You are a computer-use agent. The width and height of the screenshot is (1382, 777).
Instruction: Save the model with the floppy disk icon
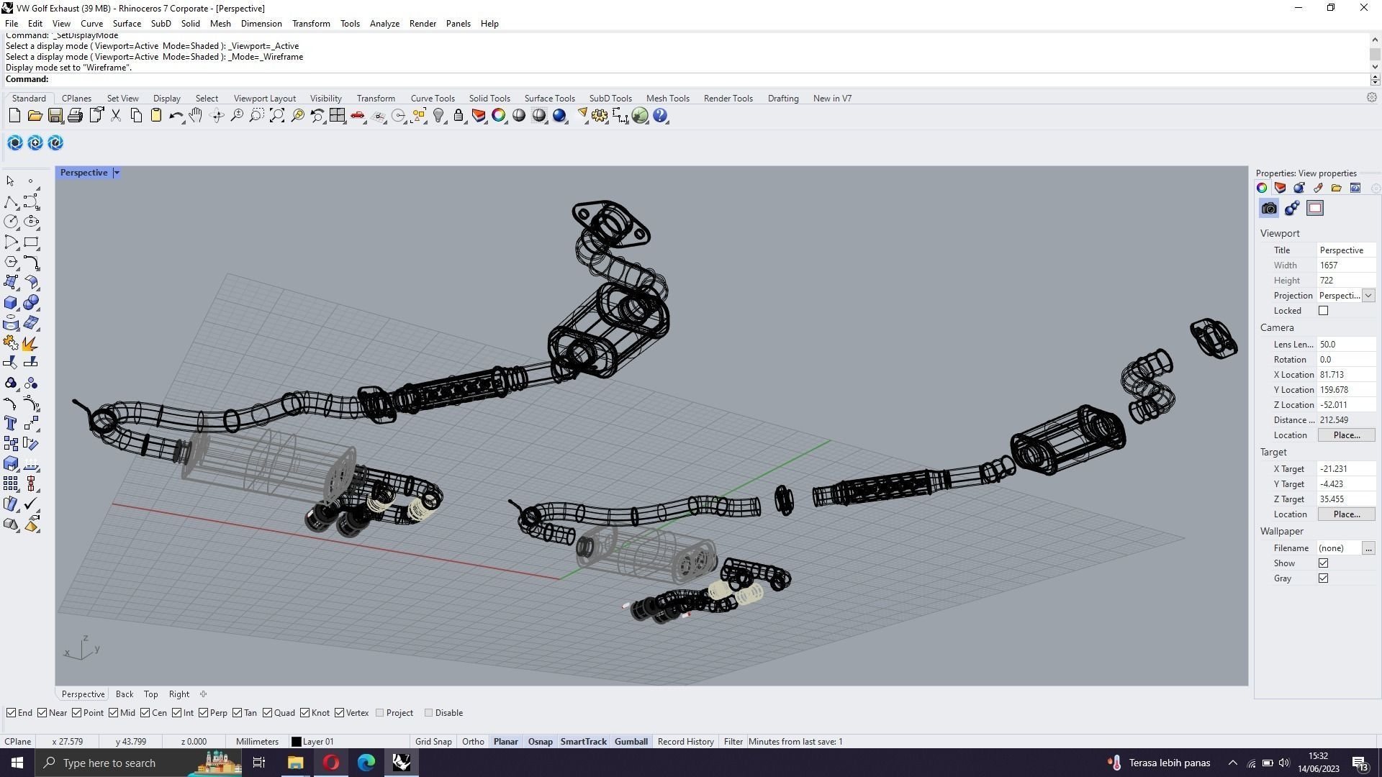point(55,116)
